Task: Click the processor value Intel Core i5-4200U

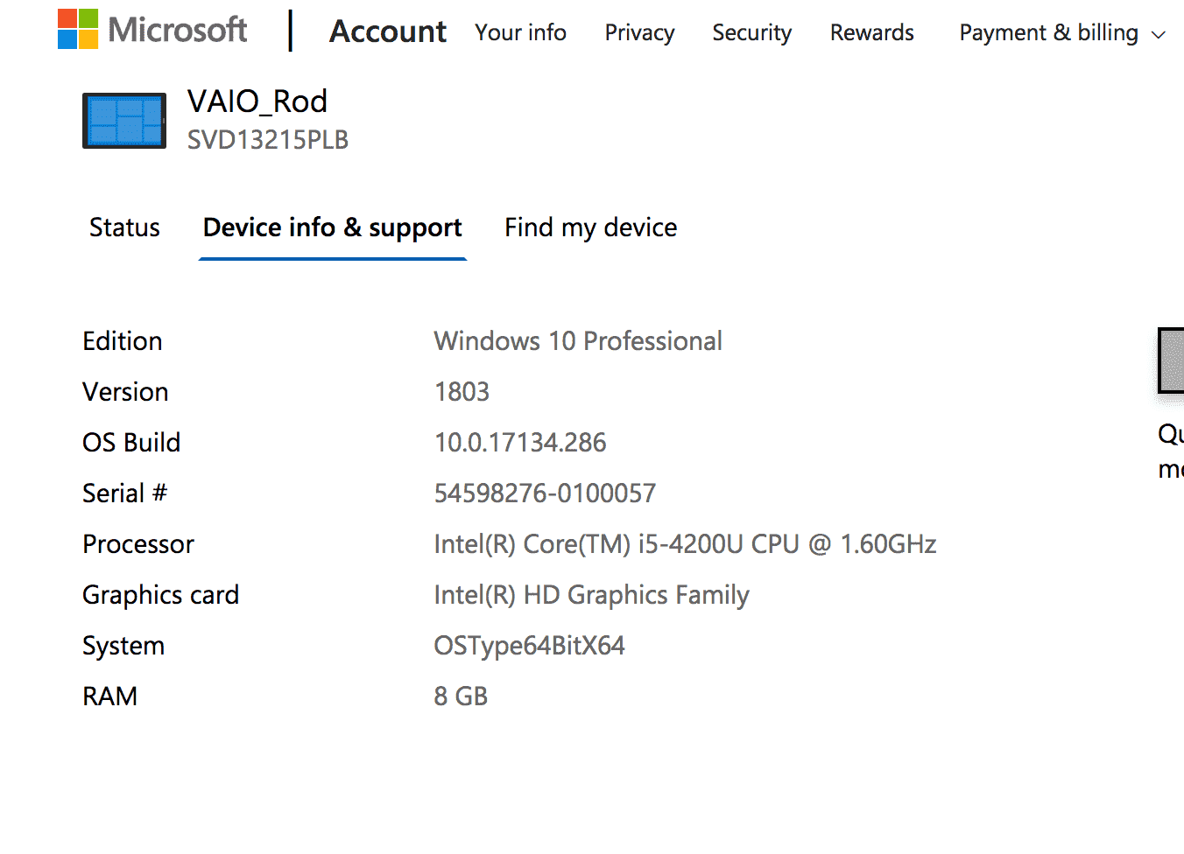Action: click(685, 544)
